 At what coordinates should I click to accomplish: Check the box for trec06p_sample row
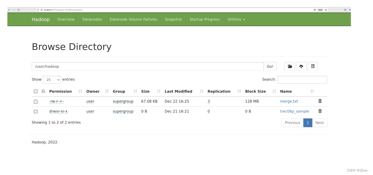pyautogui.click(x=36, y=111)
